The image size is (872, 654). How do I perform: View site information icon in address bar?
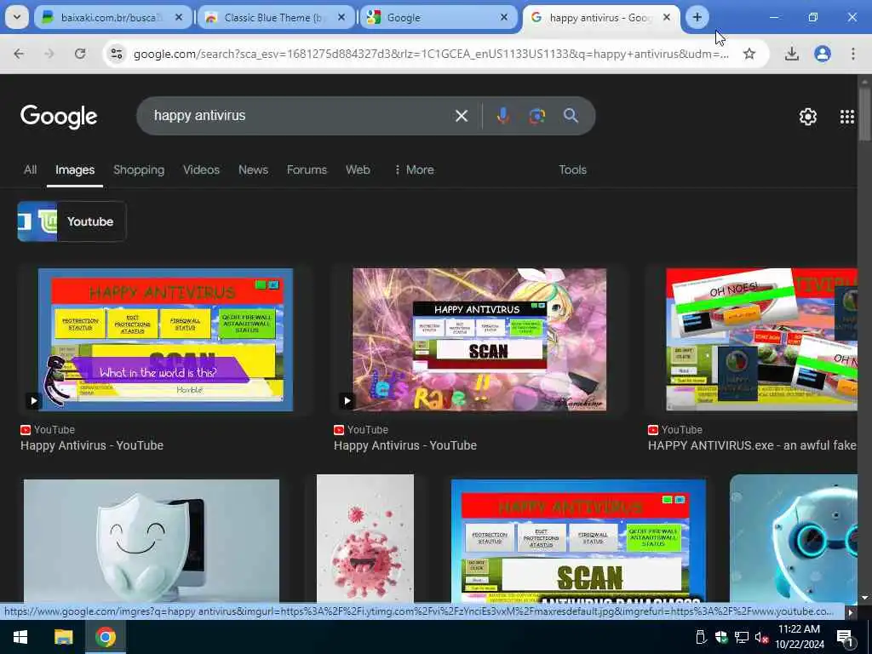point(116,54)
